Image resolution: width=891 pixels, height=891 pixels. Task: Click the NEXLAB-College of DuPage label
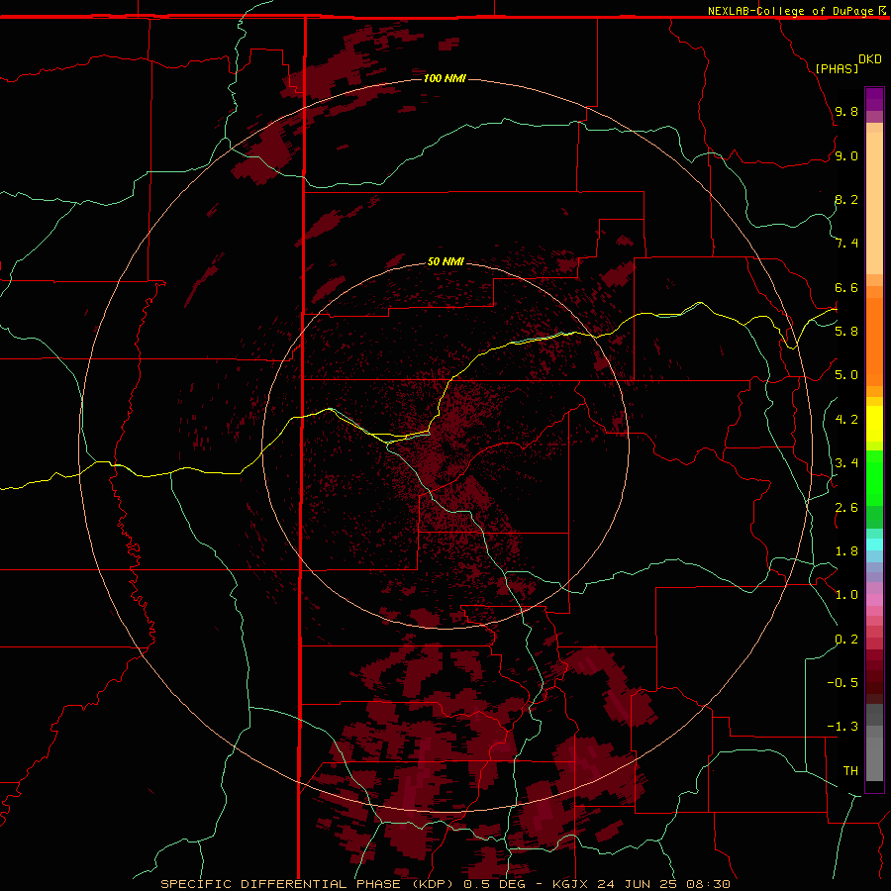[x=790, y=11]
